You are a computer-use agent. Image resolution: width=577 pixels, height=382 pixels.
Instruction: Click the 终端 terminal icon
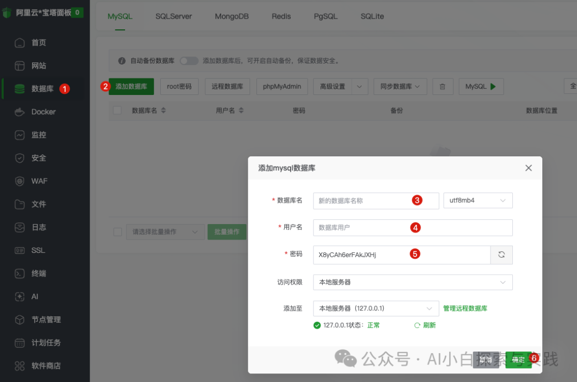click(x=20, y=274)
